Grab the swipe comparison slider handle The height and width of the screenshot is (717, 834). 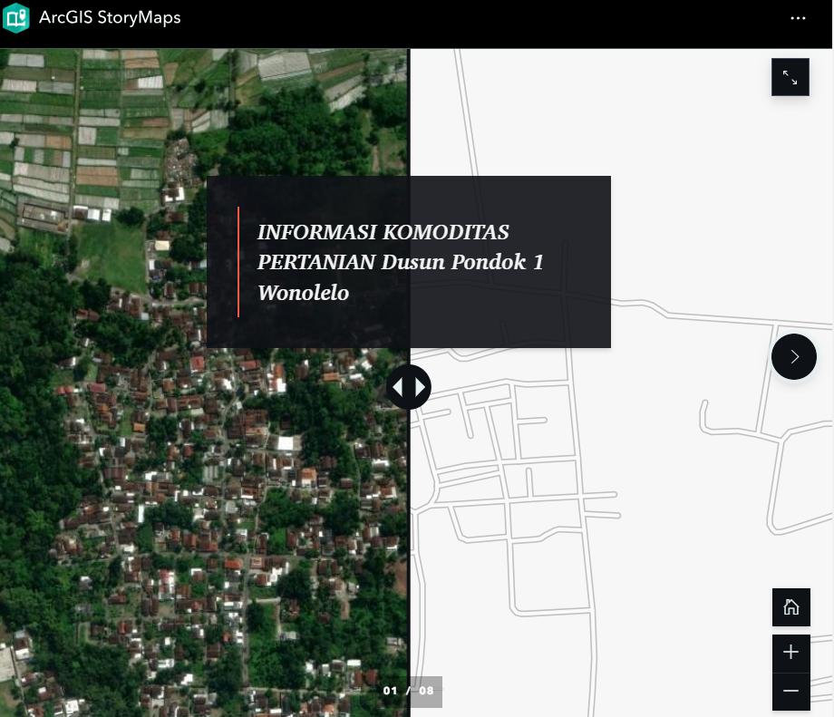click(x=409, y=387)
